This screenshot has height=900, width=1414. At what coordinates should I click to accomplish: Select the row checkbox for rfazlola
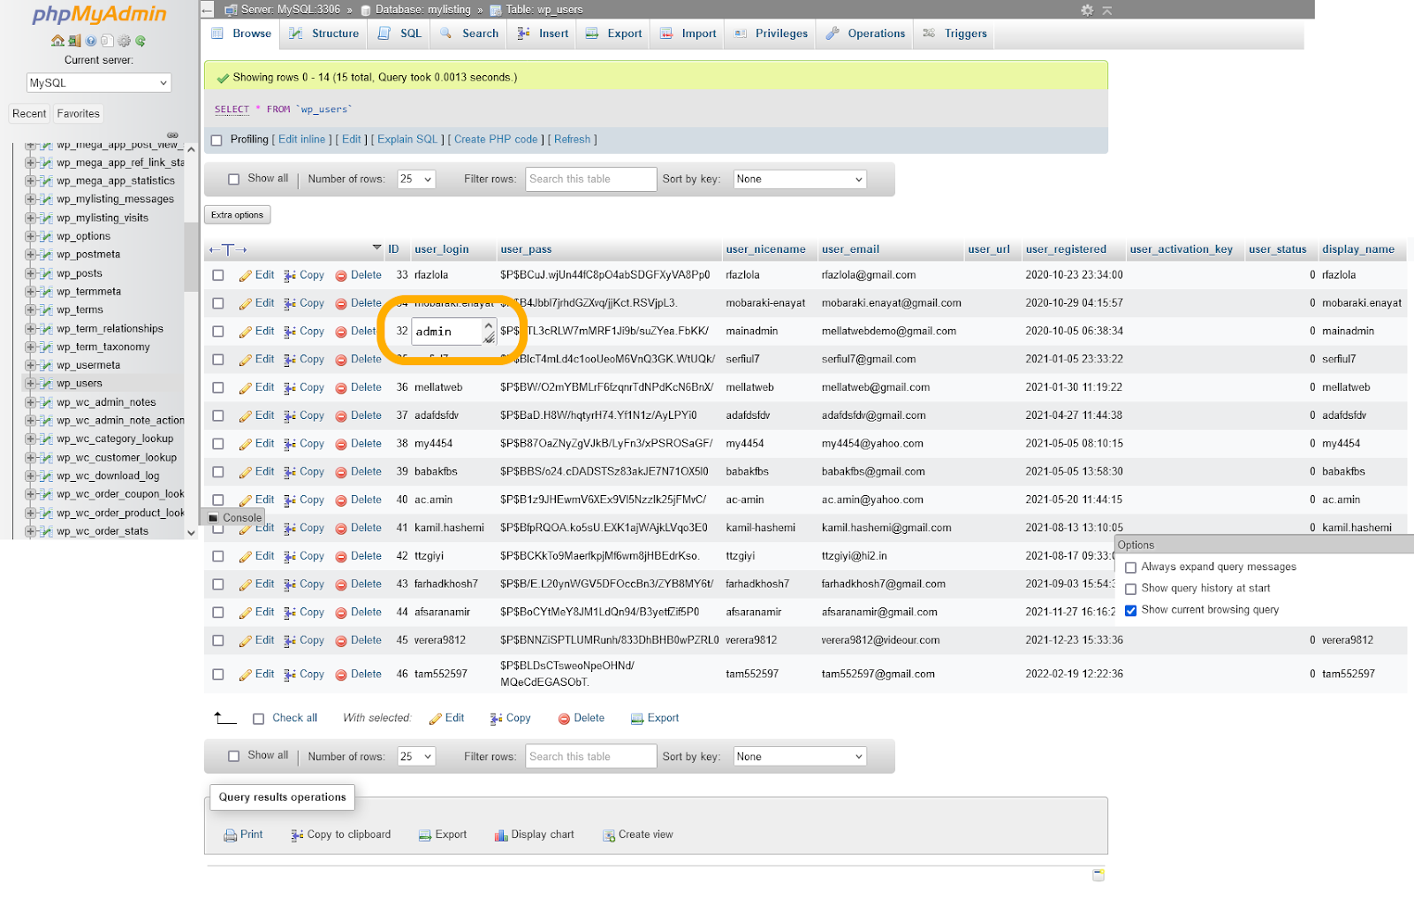218,275
